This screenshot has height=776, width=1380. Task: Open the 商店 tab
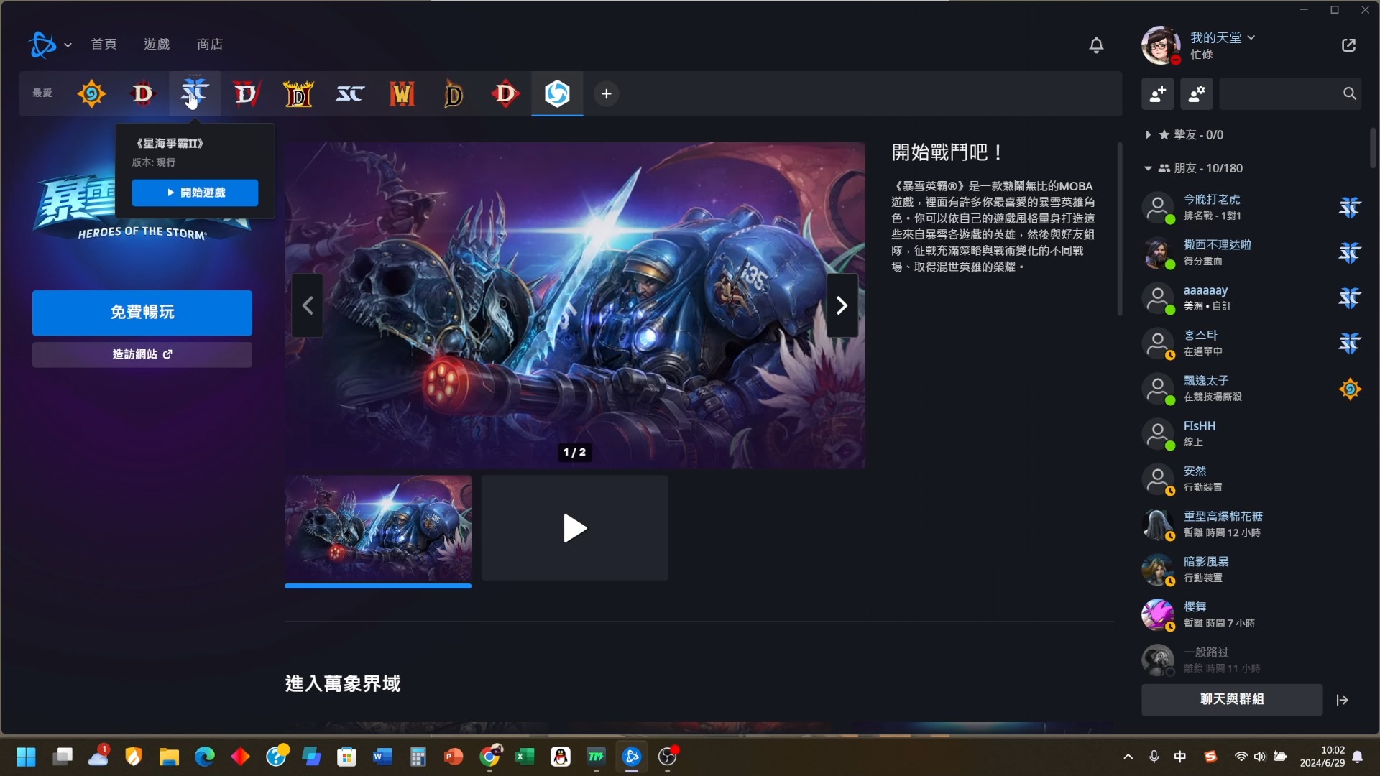pos(210,45)
